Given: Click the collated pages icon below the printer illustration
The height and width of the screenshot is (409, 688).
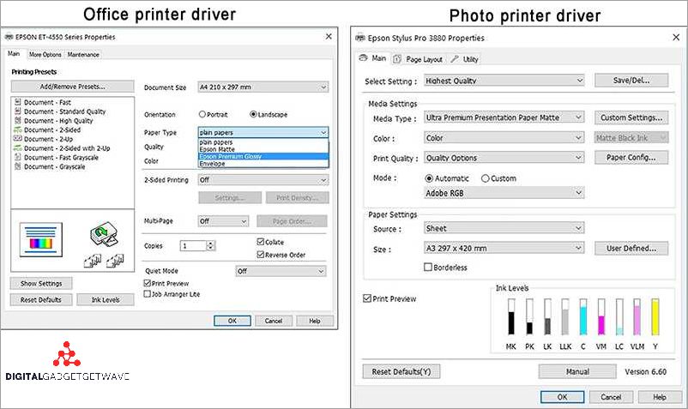Looking at the screenshot, I should coord(104,261).
